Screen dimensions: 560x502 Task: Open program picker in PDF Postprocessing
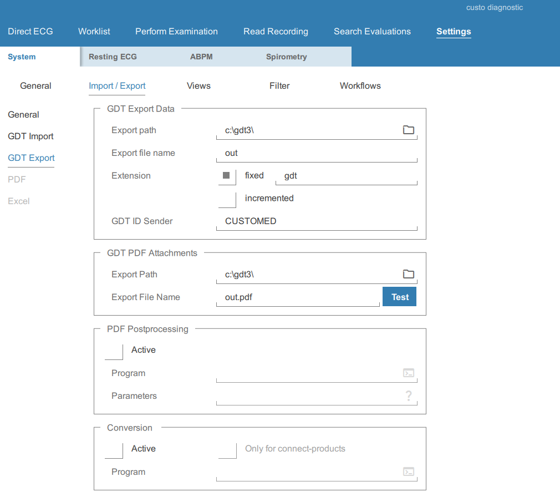coord(408,373)
